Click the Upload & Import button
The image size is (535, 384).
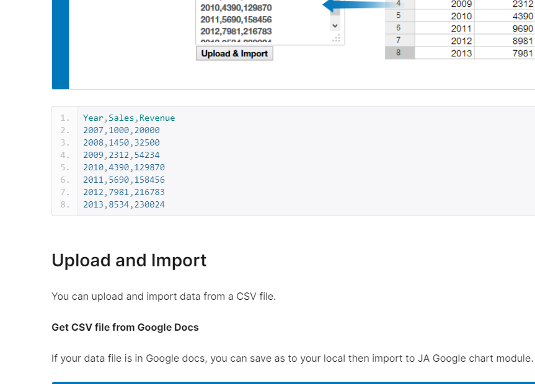pyautogui.click(x=234, y=54)
